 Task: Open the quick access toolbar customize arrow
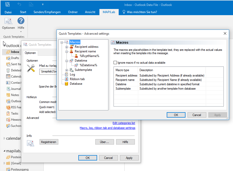[43, 4]
